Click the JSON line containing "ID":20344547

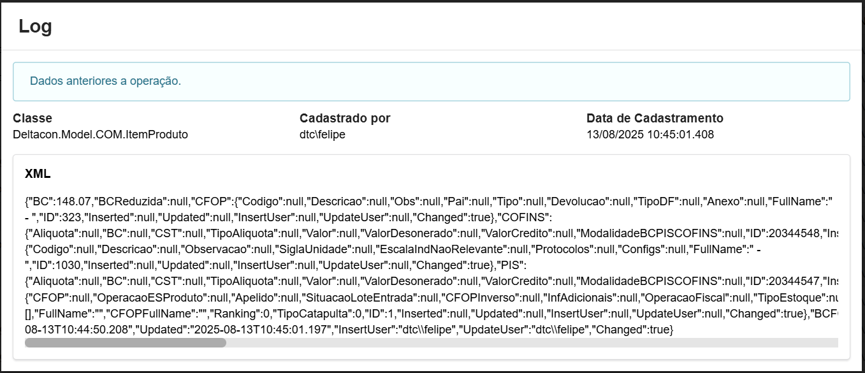click(x=427, y=281)
